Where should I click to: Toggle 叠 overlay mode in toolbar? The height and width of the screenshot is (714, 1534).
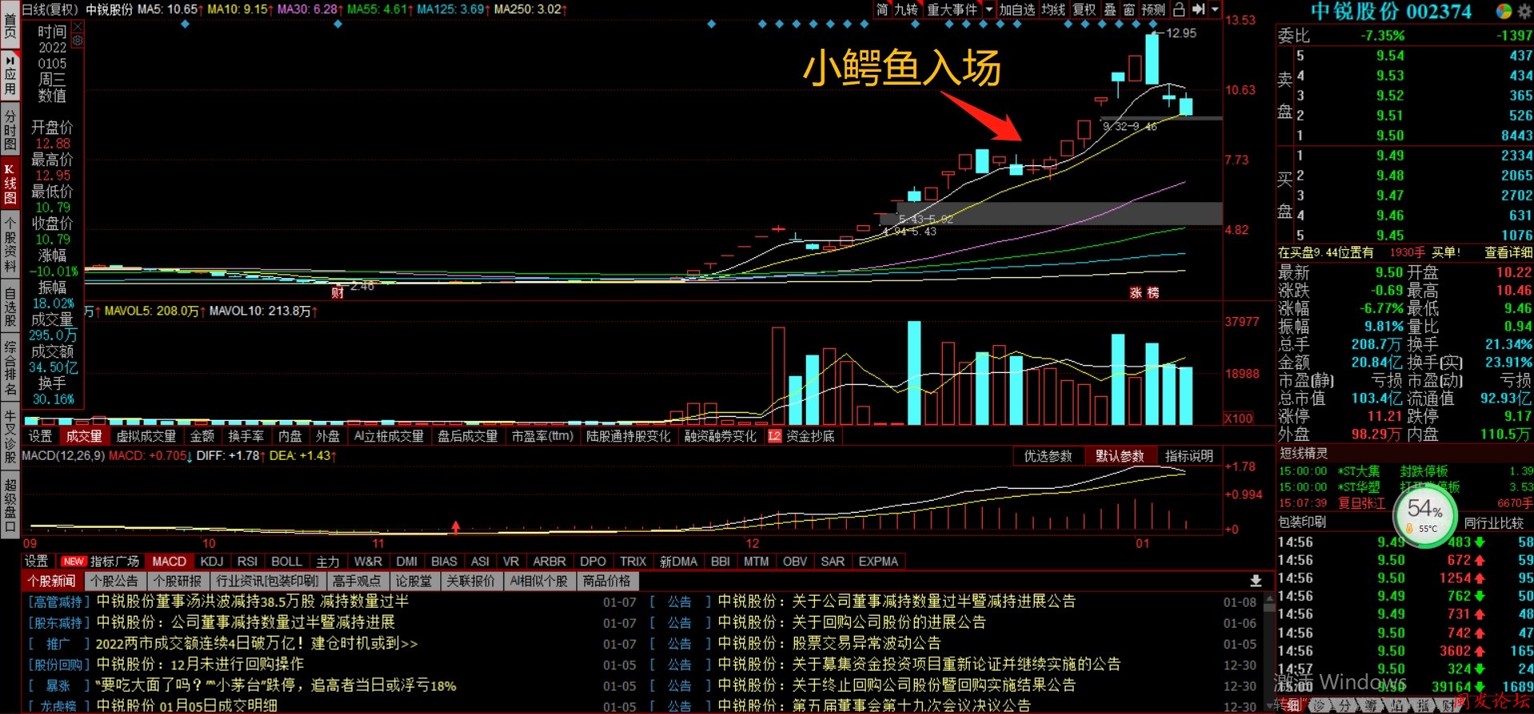click(1111, 10)
